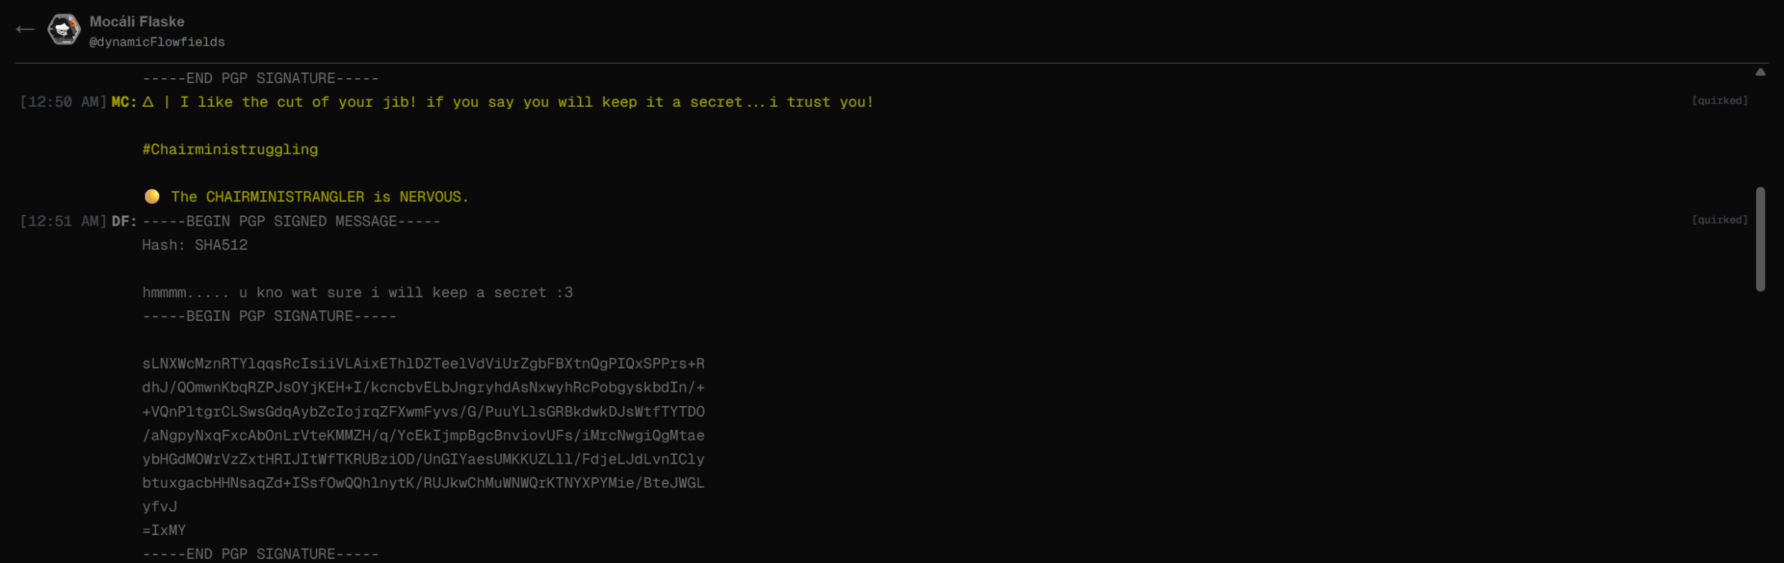Click the 12:51 AM timestamp
The width and height of the screenshot is (1784, 563).
[x=63, y=221]
